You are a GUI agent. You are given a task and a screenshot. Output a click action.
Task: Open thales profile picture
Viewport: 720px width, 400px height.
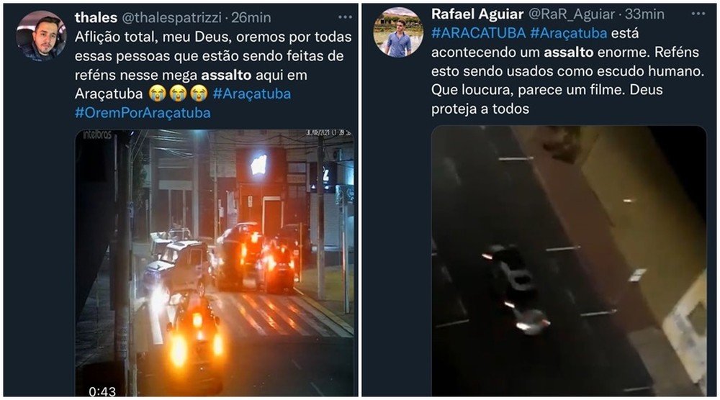[41, 37]
